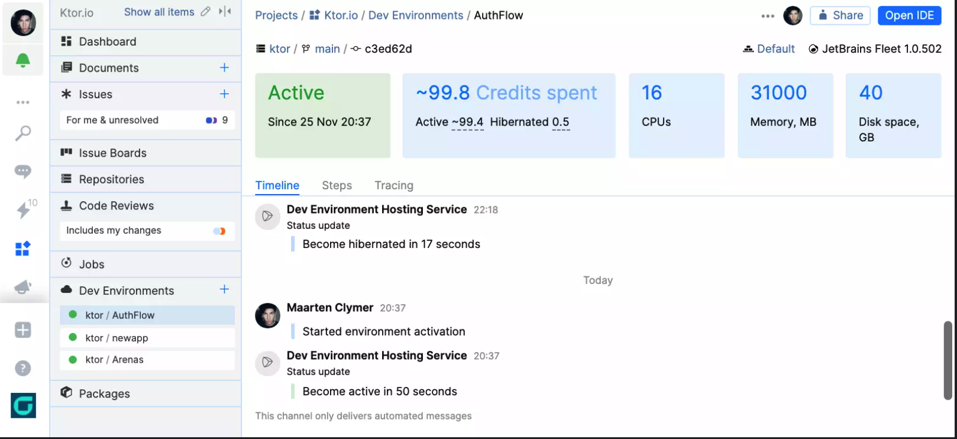Click the timeline vertical scrollbar

pyautogui.click(x=948, y=361)
